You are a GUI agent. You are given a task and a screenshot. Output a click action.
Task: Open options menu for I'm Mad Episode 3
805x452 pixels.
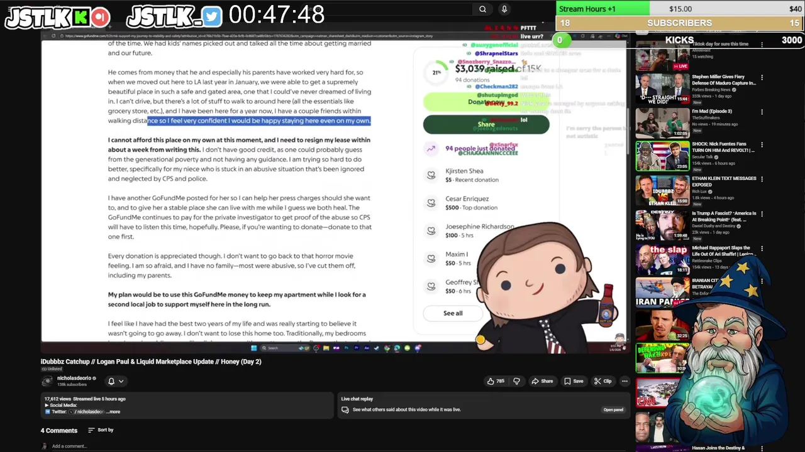762,112
